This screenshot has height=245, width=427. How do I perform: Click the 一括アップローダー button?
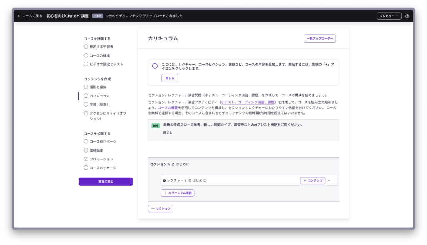tap(319, 39)
